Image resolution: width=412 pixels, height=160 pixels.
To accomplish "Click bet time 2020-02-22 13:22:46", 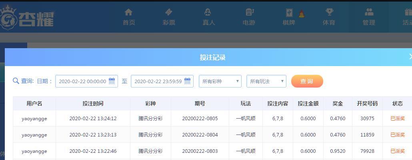I will click(x=93, y=151).
